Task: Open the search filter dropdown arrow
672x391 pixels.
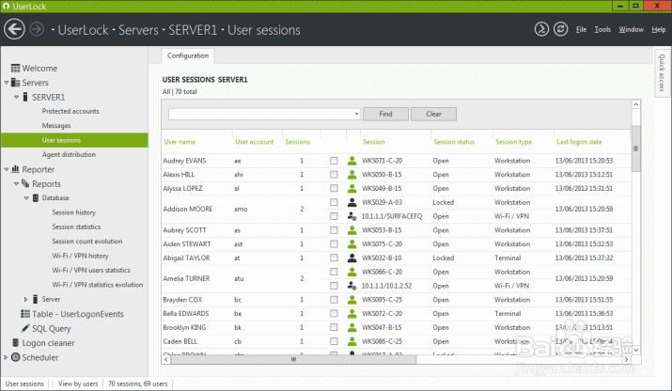Action: 357,114
